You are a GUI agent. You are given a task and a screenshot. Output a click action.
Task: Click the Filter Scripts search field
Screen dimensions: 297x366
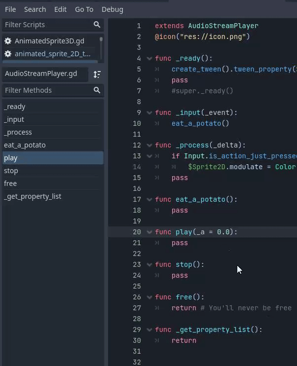(53, 25)
